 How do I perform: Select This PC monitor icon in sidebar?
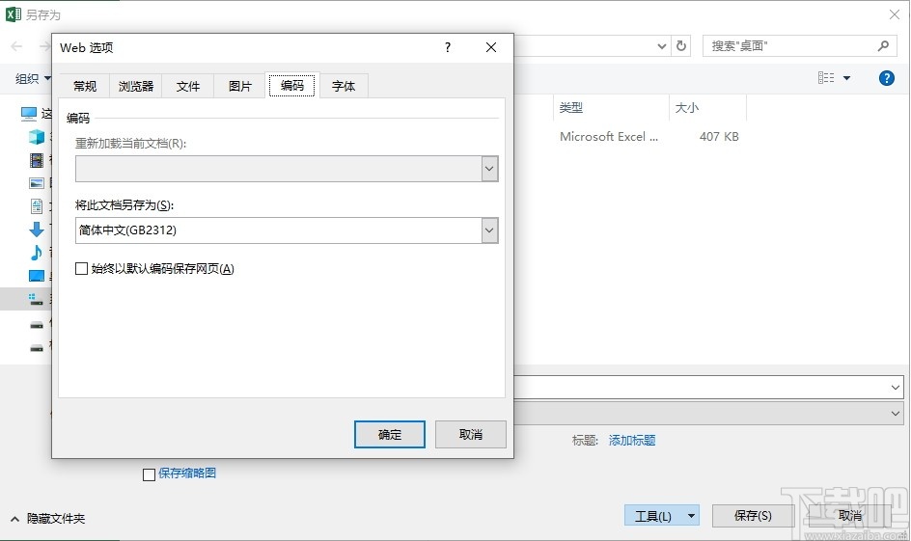click(x=29, y=114)
